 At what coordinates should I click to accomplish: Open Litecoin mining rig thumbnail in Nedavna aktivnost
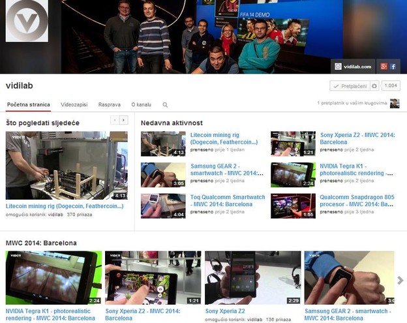(x=163, y=144)
